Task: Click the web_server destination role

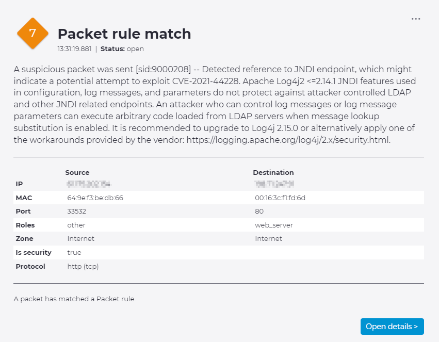Action: point(274,225)
